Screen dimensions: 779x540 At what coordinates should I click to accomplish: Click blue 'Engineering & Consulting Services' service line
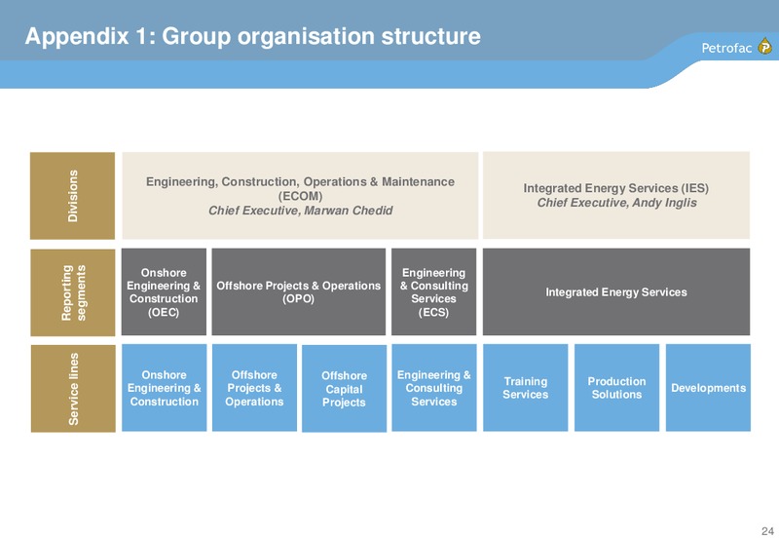[x=434, y=388]
